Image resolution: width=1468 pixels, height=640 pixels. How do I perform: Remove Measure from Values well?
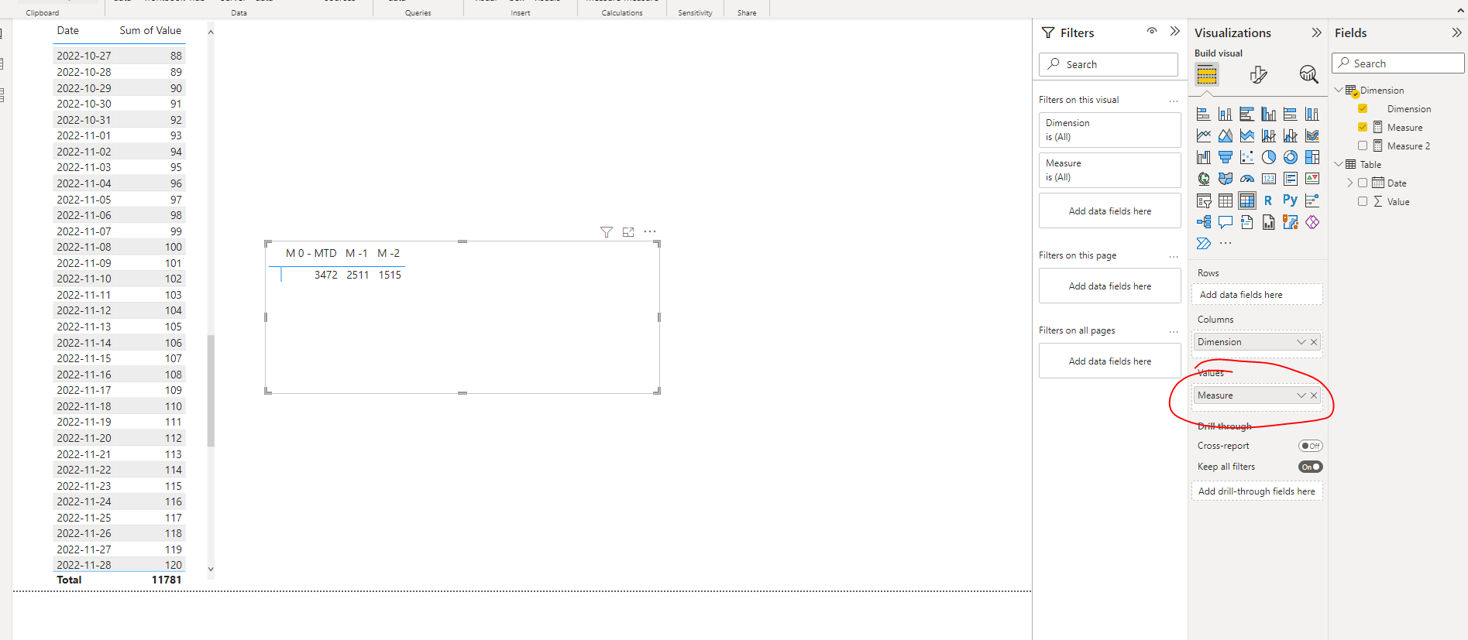click(x=1314, y=395)
